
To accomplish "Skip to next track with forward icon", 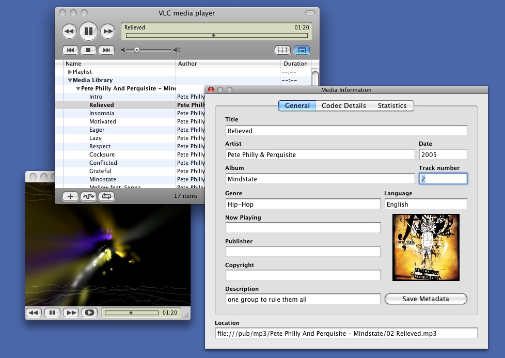I will [106, 50].
